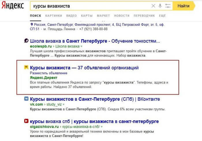The width and height of the screenshot is (202, 141).
Task: Click the yellow Yandex.Direct ads icon
Action: click(x=26, y=67)
